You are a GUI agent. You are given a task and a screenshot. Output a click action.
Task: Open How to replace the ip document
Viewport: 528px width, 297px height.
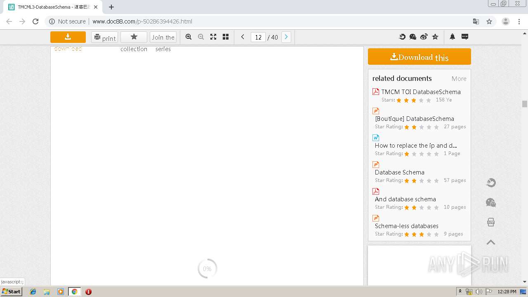tap(416, 146)
